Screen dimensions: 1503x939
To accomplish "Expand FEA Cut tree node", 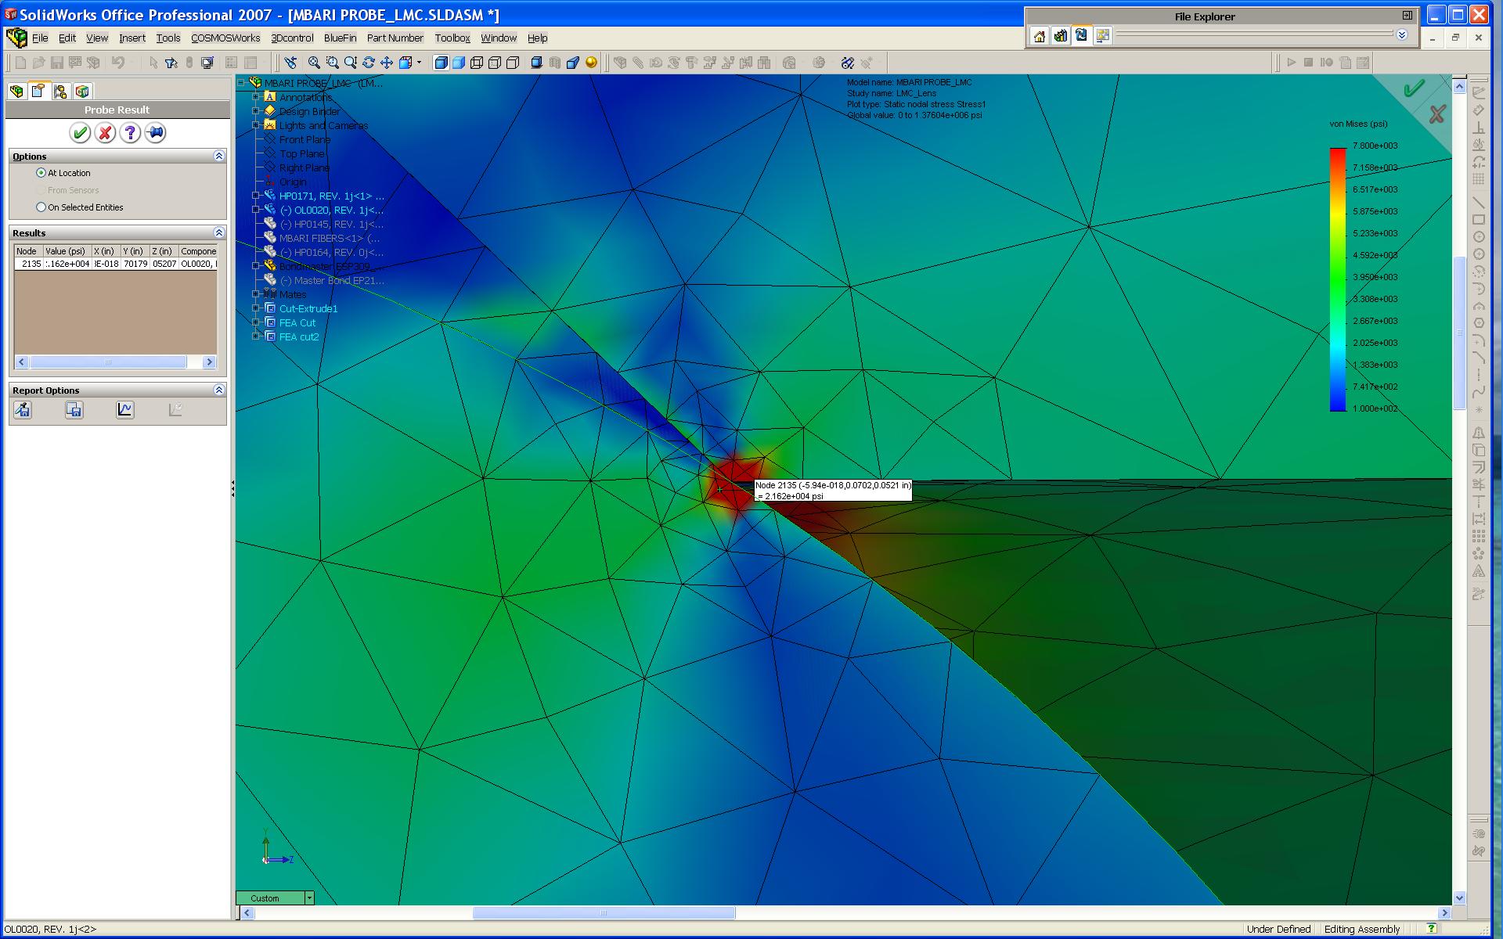I will pos(255,322).
